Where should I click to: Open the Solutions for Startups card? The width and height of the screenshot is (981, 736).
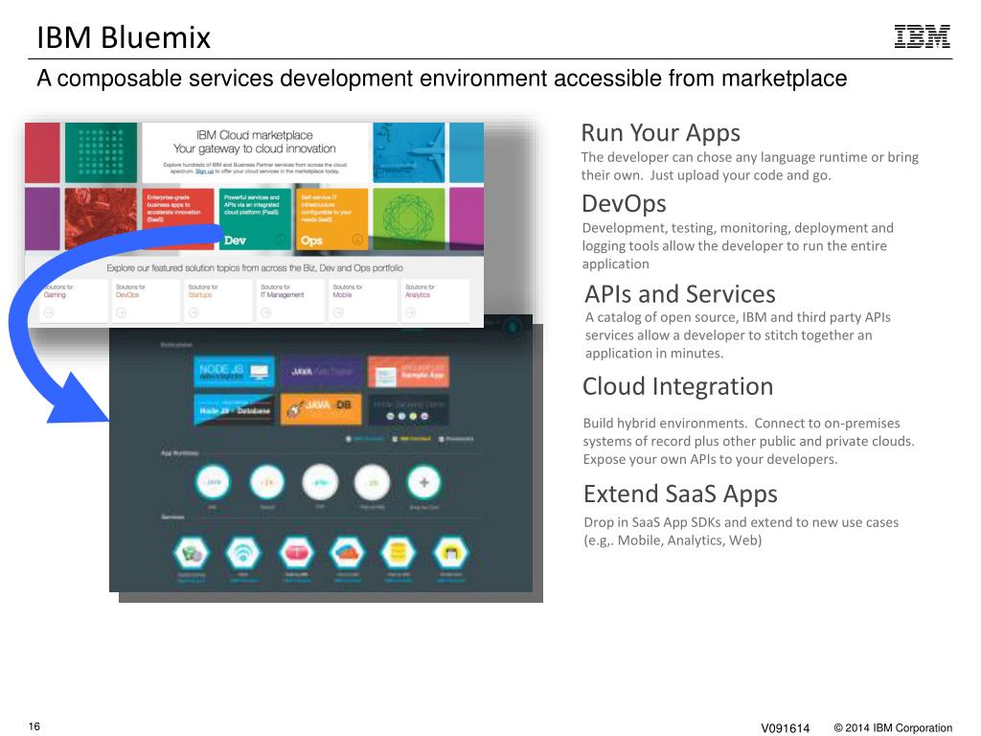[x=218, y=301]
